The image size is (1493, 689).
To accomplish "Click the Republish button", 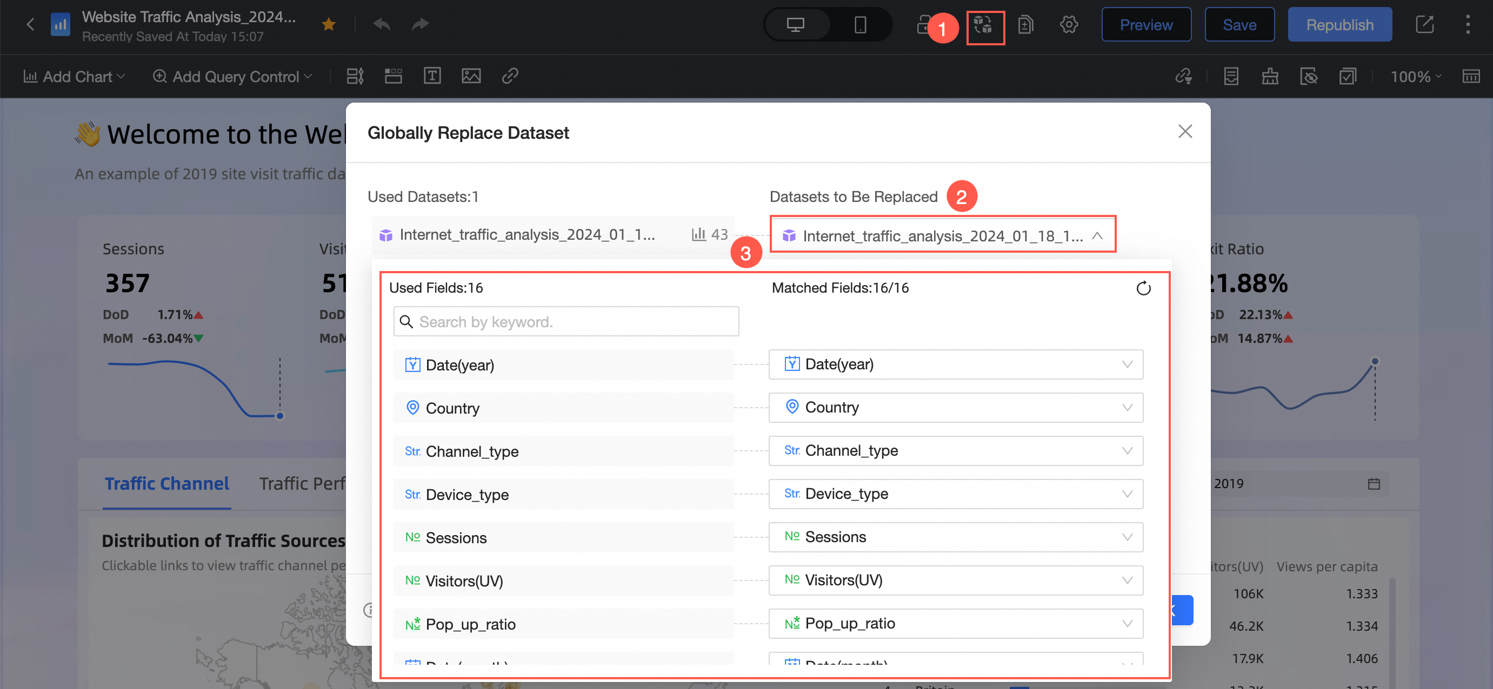I will [x=1339, y=25].
